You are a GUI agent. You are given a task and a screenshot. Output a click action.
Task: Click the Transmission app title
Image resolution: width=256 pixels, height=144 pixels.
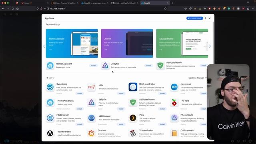pyautogui.click(x=146, y=130)
